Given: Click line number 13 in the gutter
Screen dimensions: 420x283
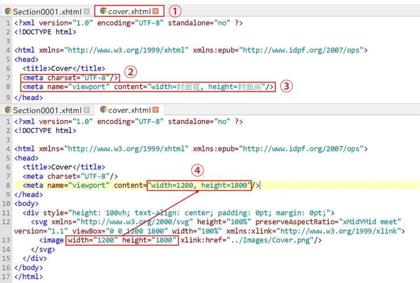Looking at the screenshot, I should coord(6,240).
